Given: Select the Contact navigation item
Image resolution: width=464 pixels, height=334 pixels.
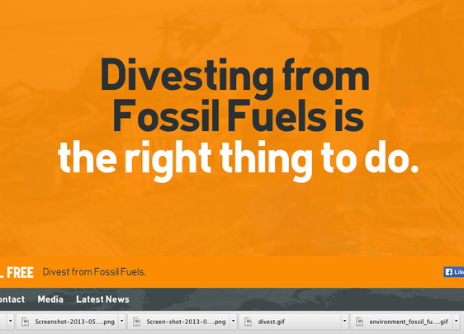Looking at the screenshot, I should click(12, 299).
